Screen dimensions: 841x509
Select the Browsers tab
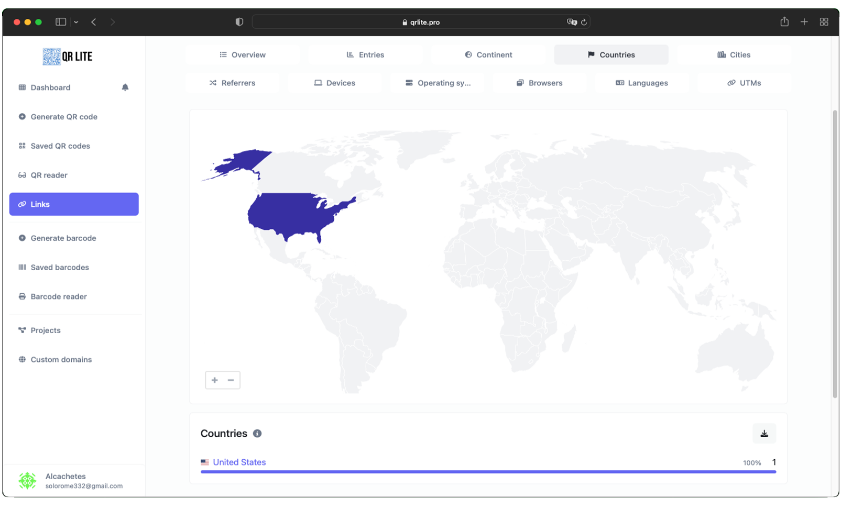pyautogui.click(x=539, y=83)
